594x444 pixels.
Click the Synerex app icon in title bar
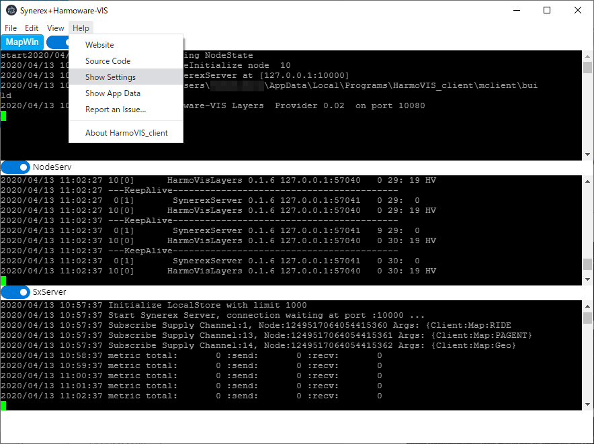pyautogui.click(x=11, y=10)
